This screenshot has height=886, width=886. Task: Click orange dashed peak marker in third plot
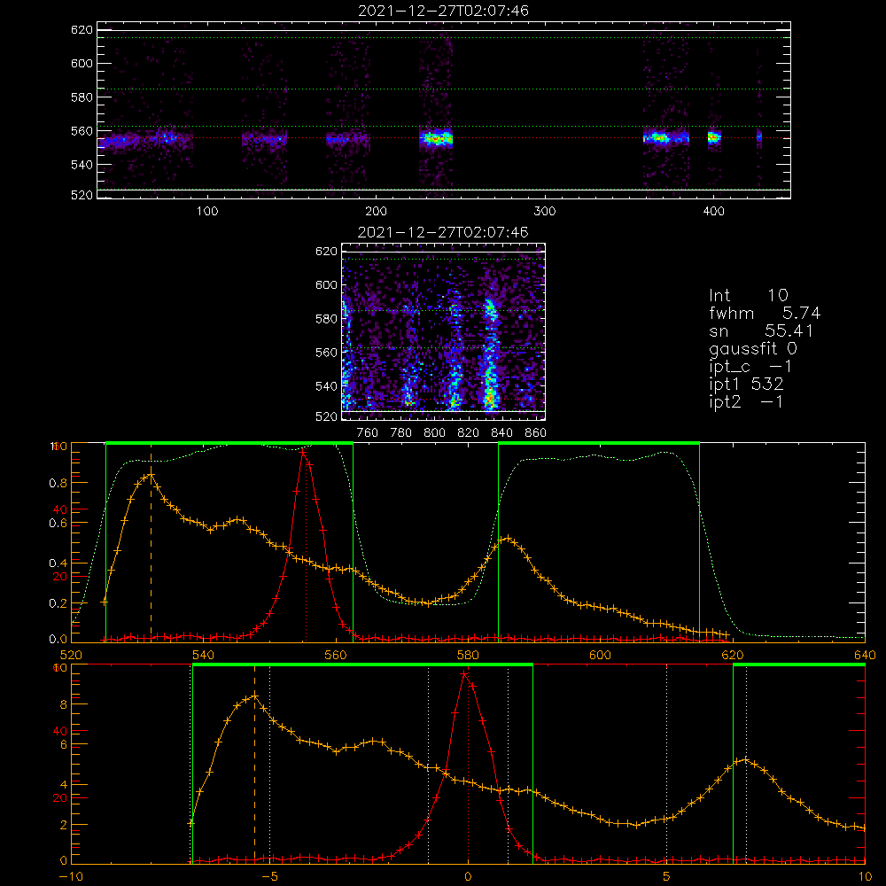pos(151,542)
